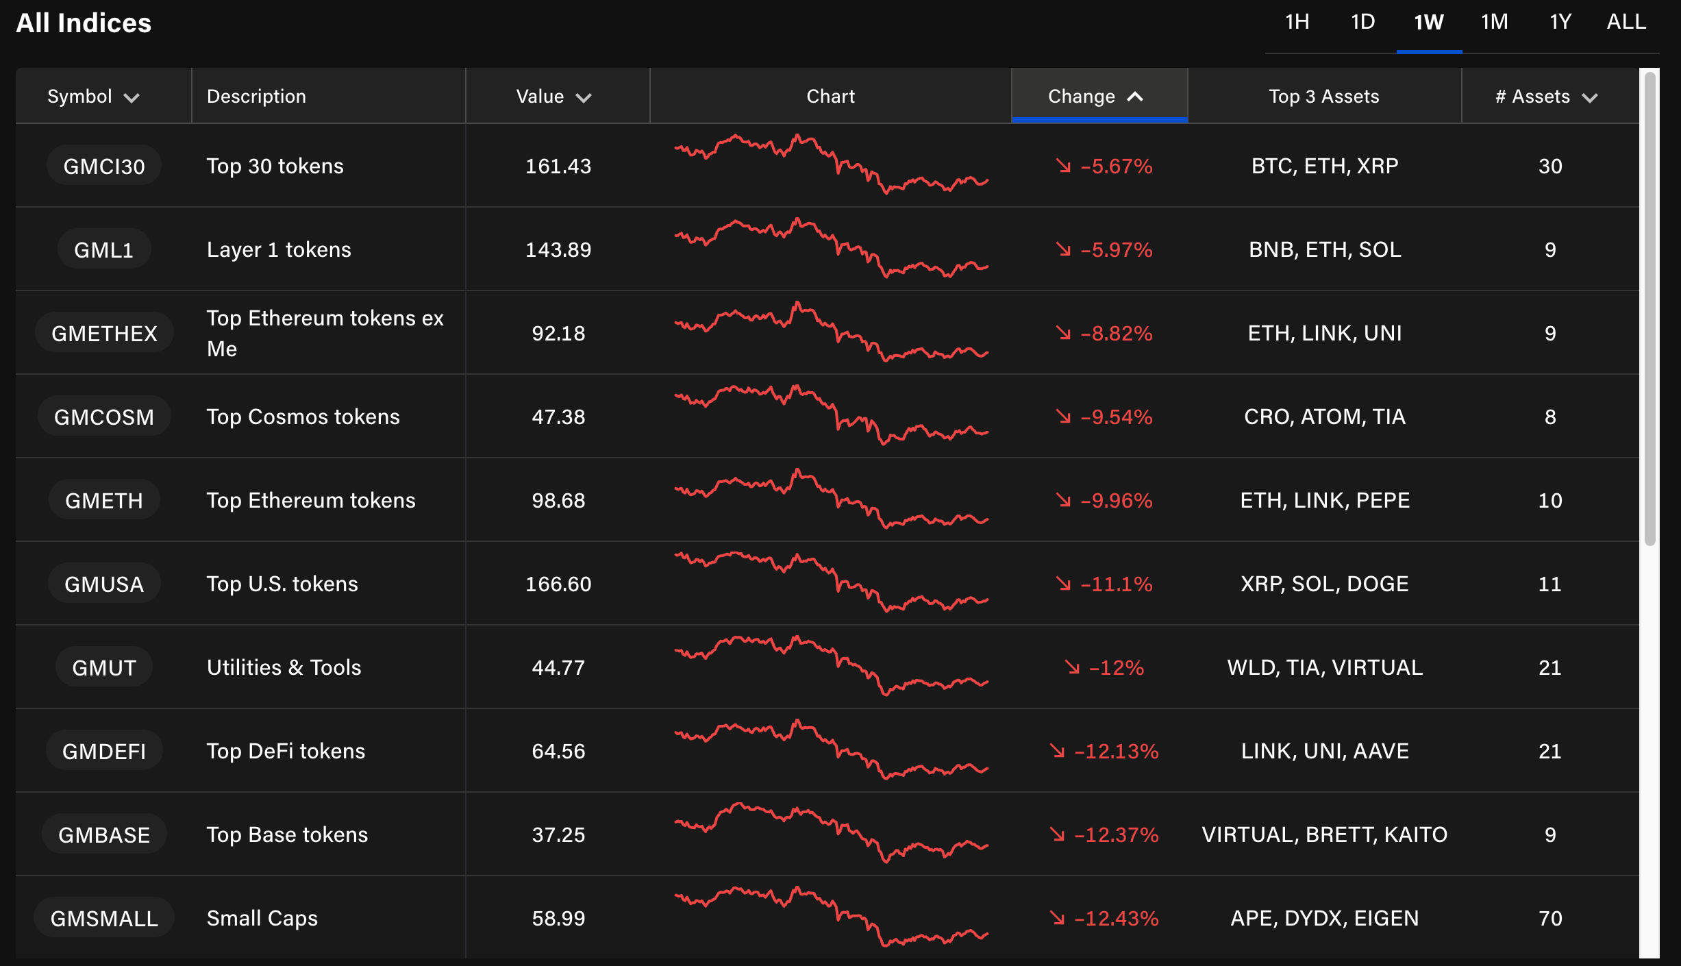
Task: Toggle Change column sort direction
Action: click(x=1135, y=97)
